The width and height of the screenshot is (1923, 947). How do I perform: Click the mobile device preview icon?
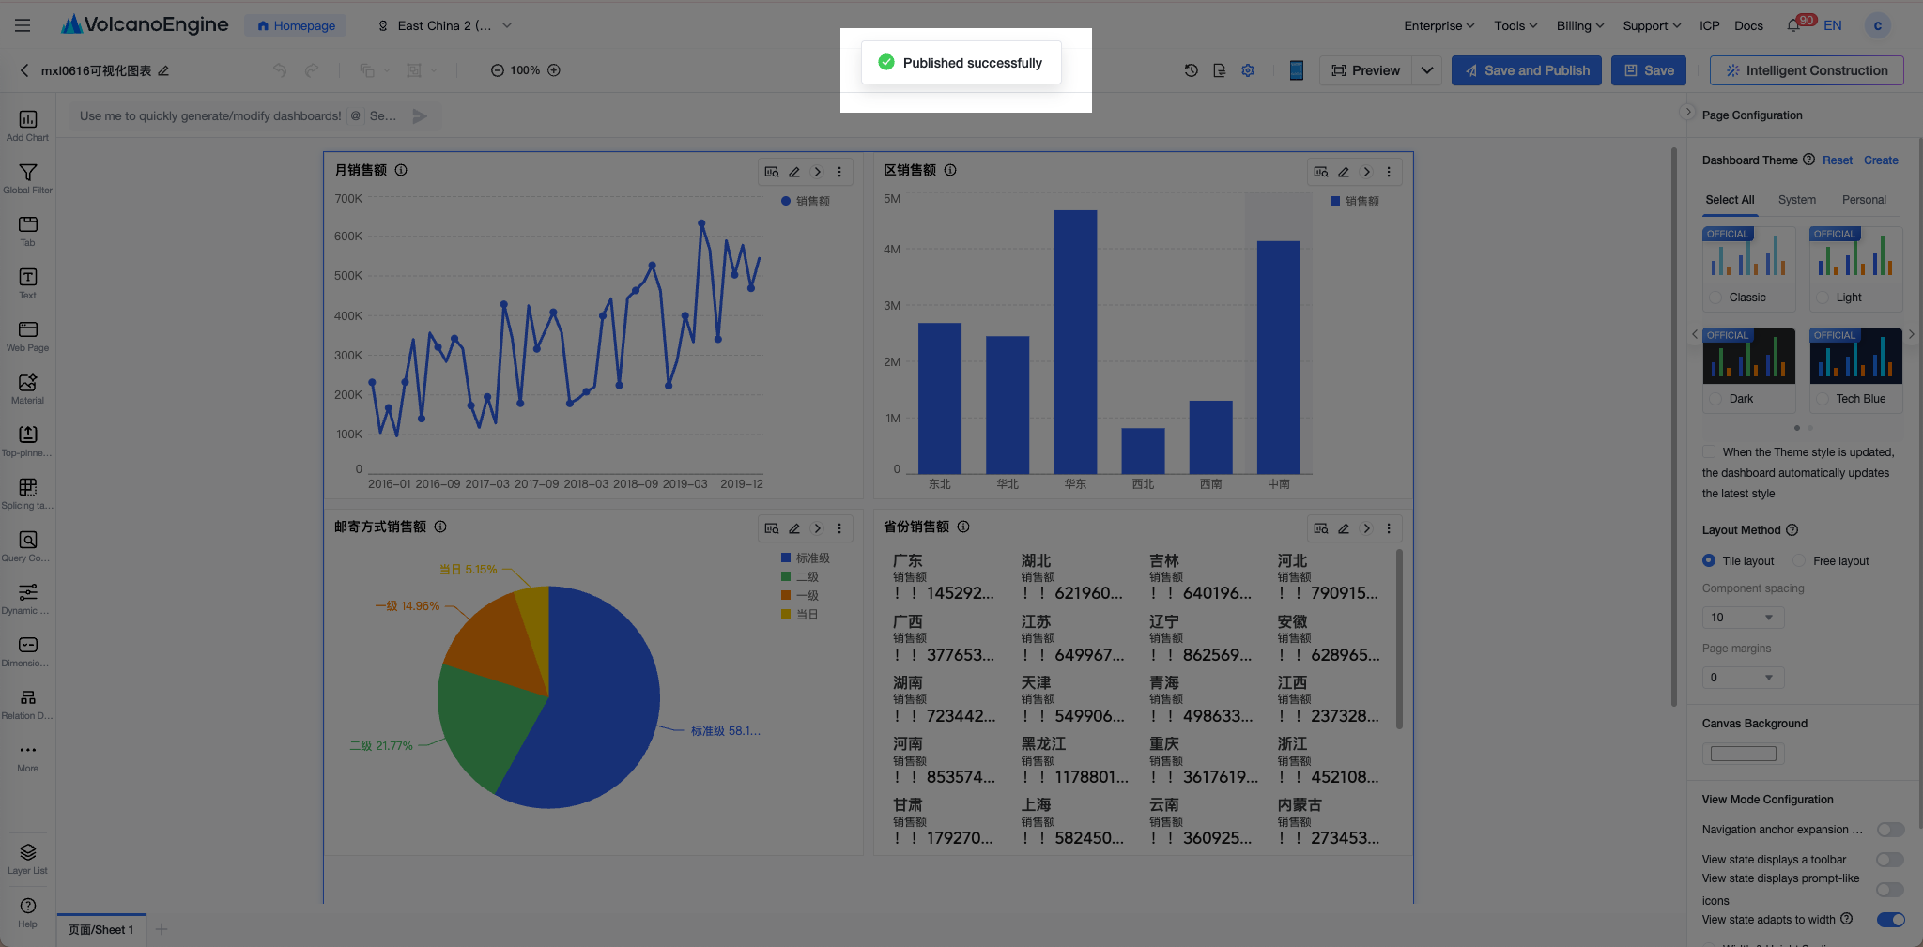[x=1296, y=70]
